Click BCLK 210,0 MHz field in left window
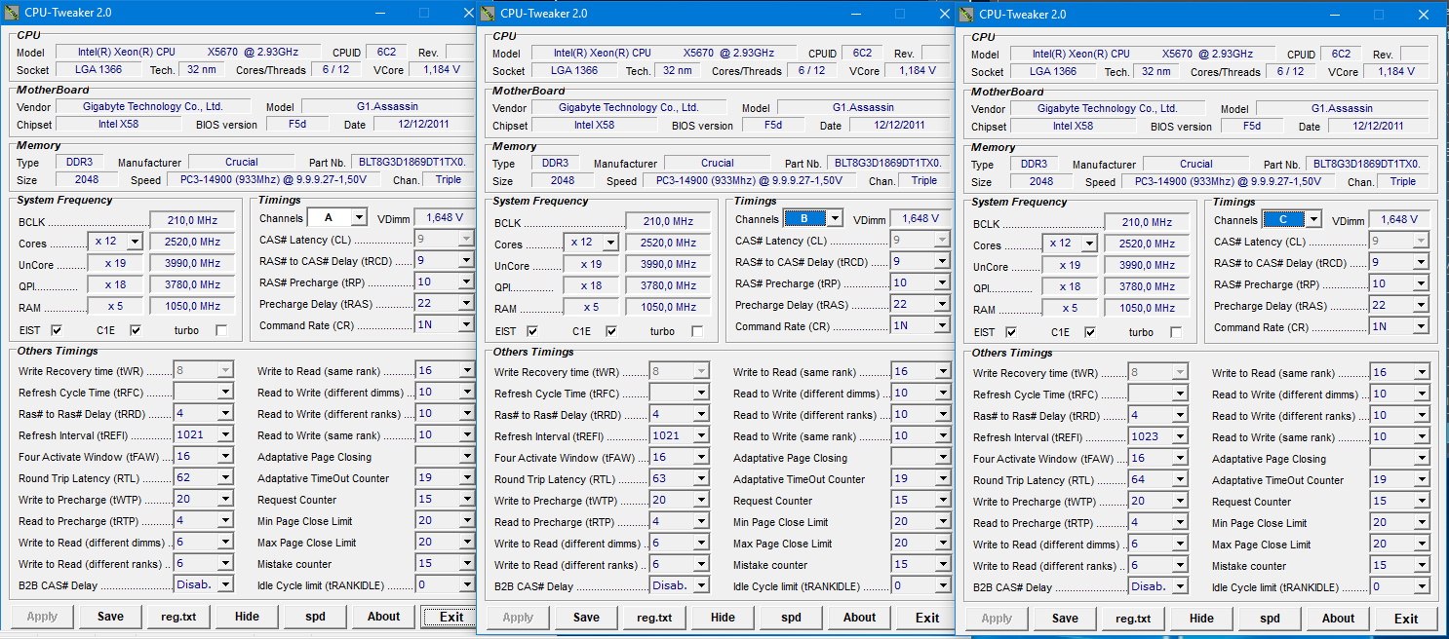 pos(192,220)
